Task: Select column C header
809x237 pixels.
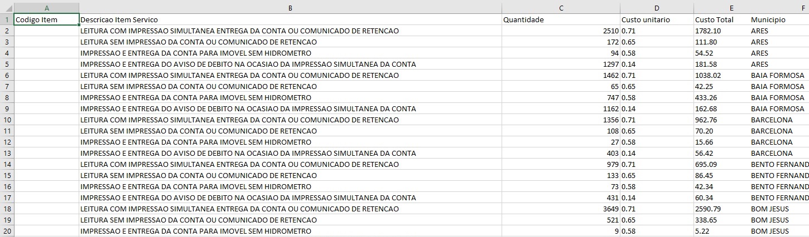Action: 561,8
